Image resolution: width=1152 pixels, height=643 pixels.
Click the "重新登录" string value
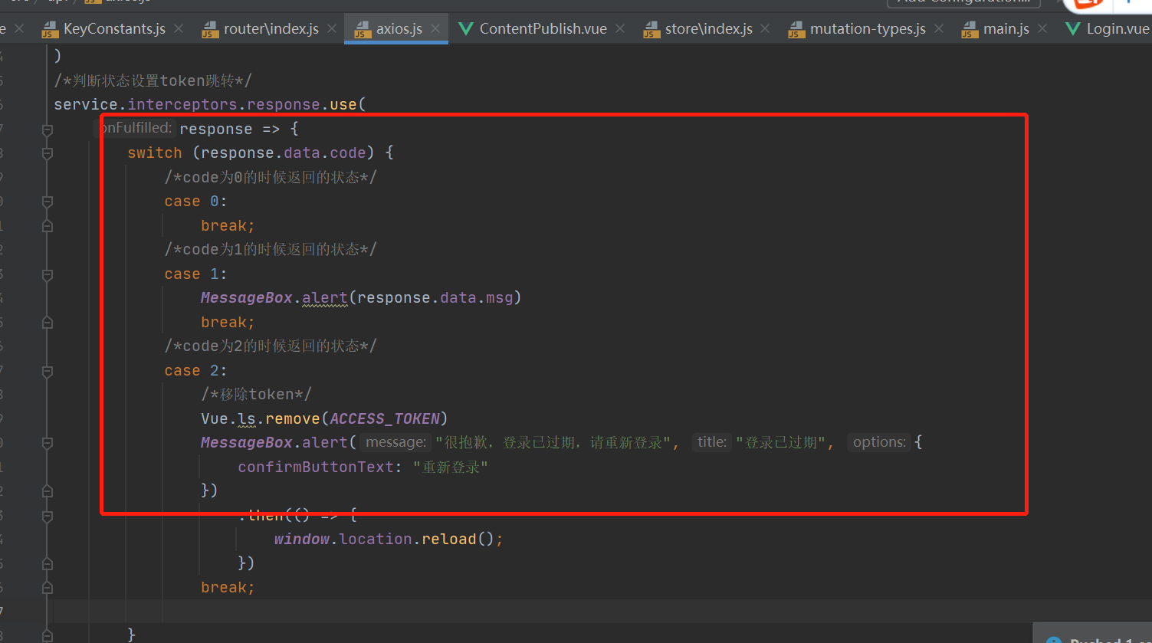[451, 467]
